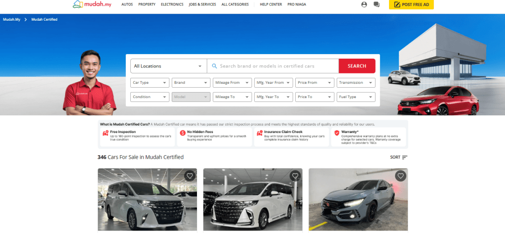Open the chat messages icon

tap(377, 4)
